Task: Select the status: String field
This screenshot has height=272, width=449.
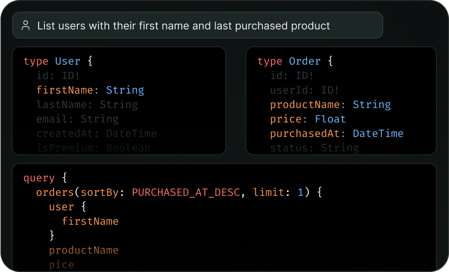Action: coord(314,148)
